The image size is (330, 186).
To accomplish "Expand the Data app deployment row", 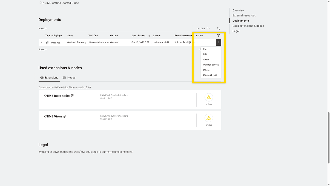I will 41,43.
